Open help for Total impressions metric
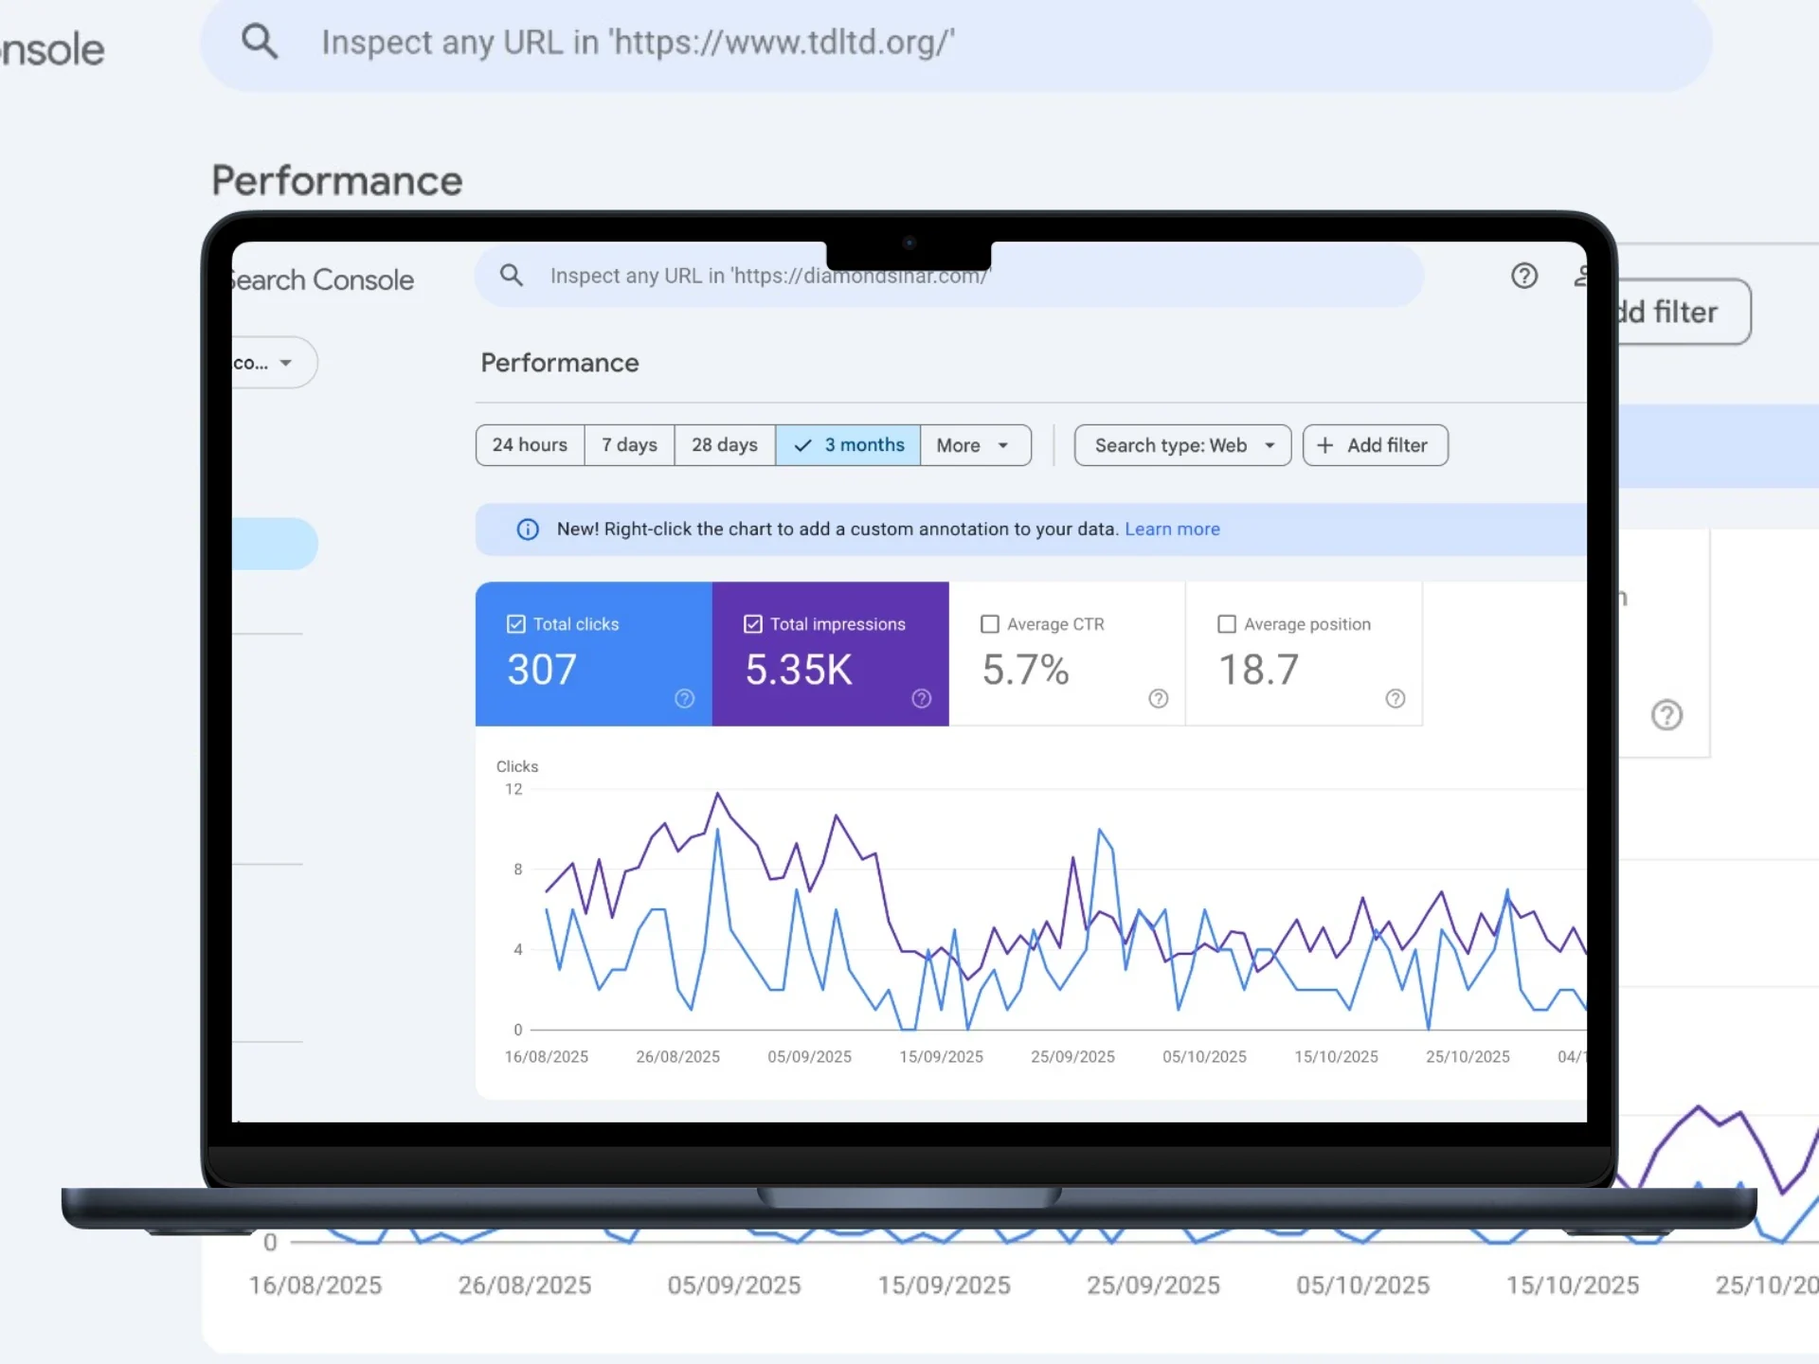The height and width of the screenshot is (1364, 1819). pyautogui.click(x=922, y=699)
